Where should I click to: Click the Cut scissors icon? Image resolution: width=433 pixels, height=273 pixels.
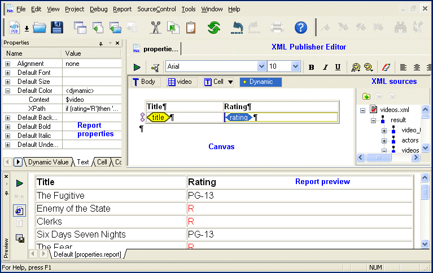coord(156,28)
